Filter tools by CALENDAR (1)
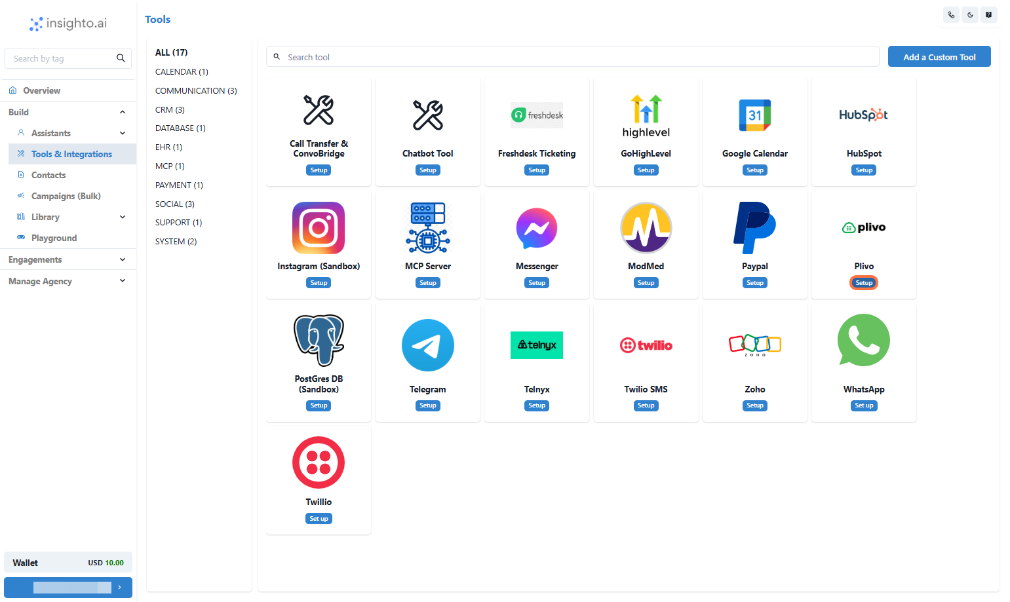 [x=182, y=71]
